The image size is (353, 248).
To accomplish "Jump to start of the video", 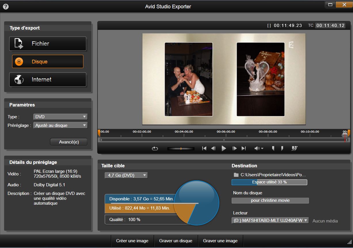I will (x=204, y=148).
